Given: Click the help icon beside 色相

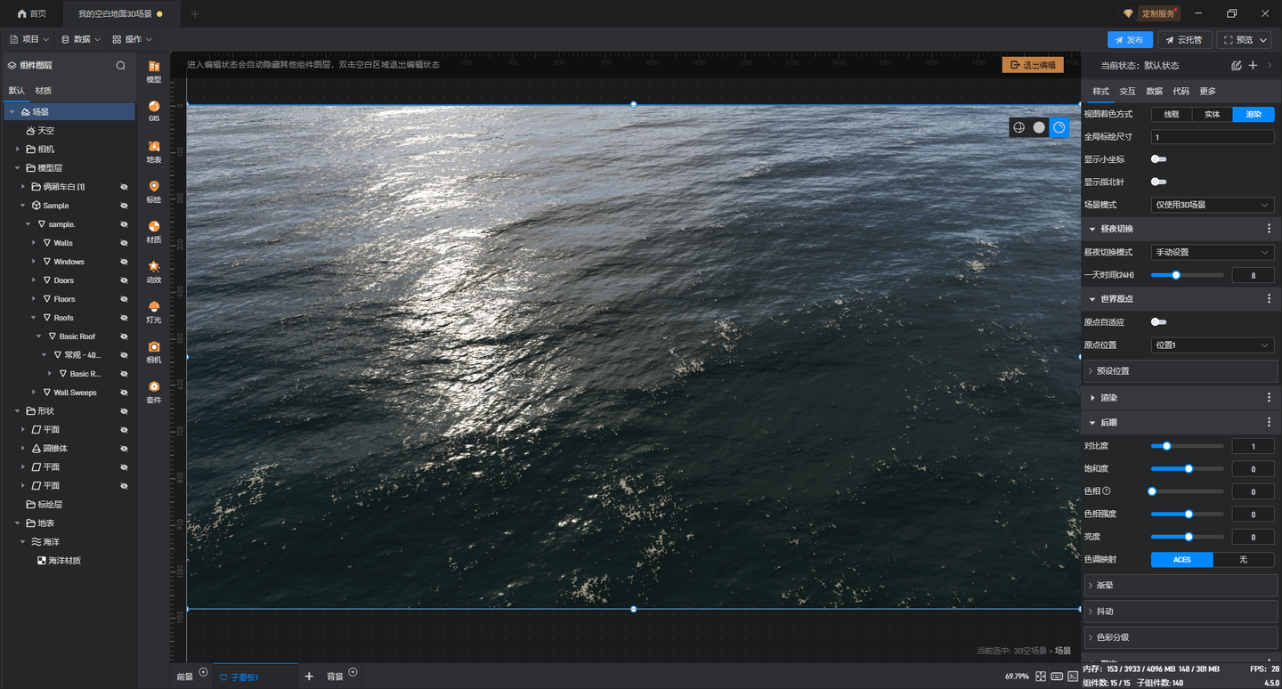Looking at the screenshot, I should (x=1107, y=490).
